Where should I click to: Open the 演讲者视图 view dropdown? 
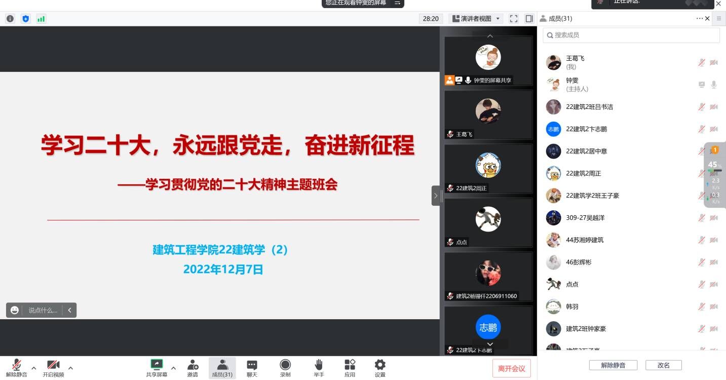(x=476, y=19)
